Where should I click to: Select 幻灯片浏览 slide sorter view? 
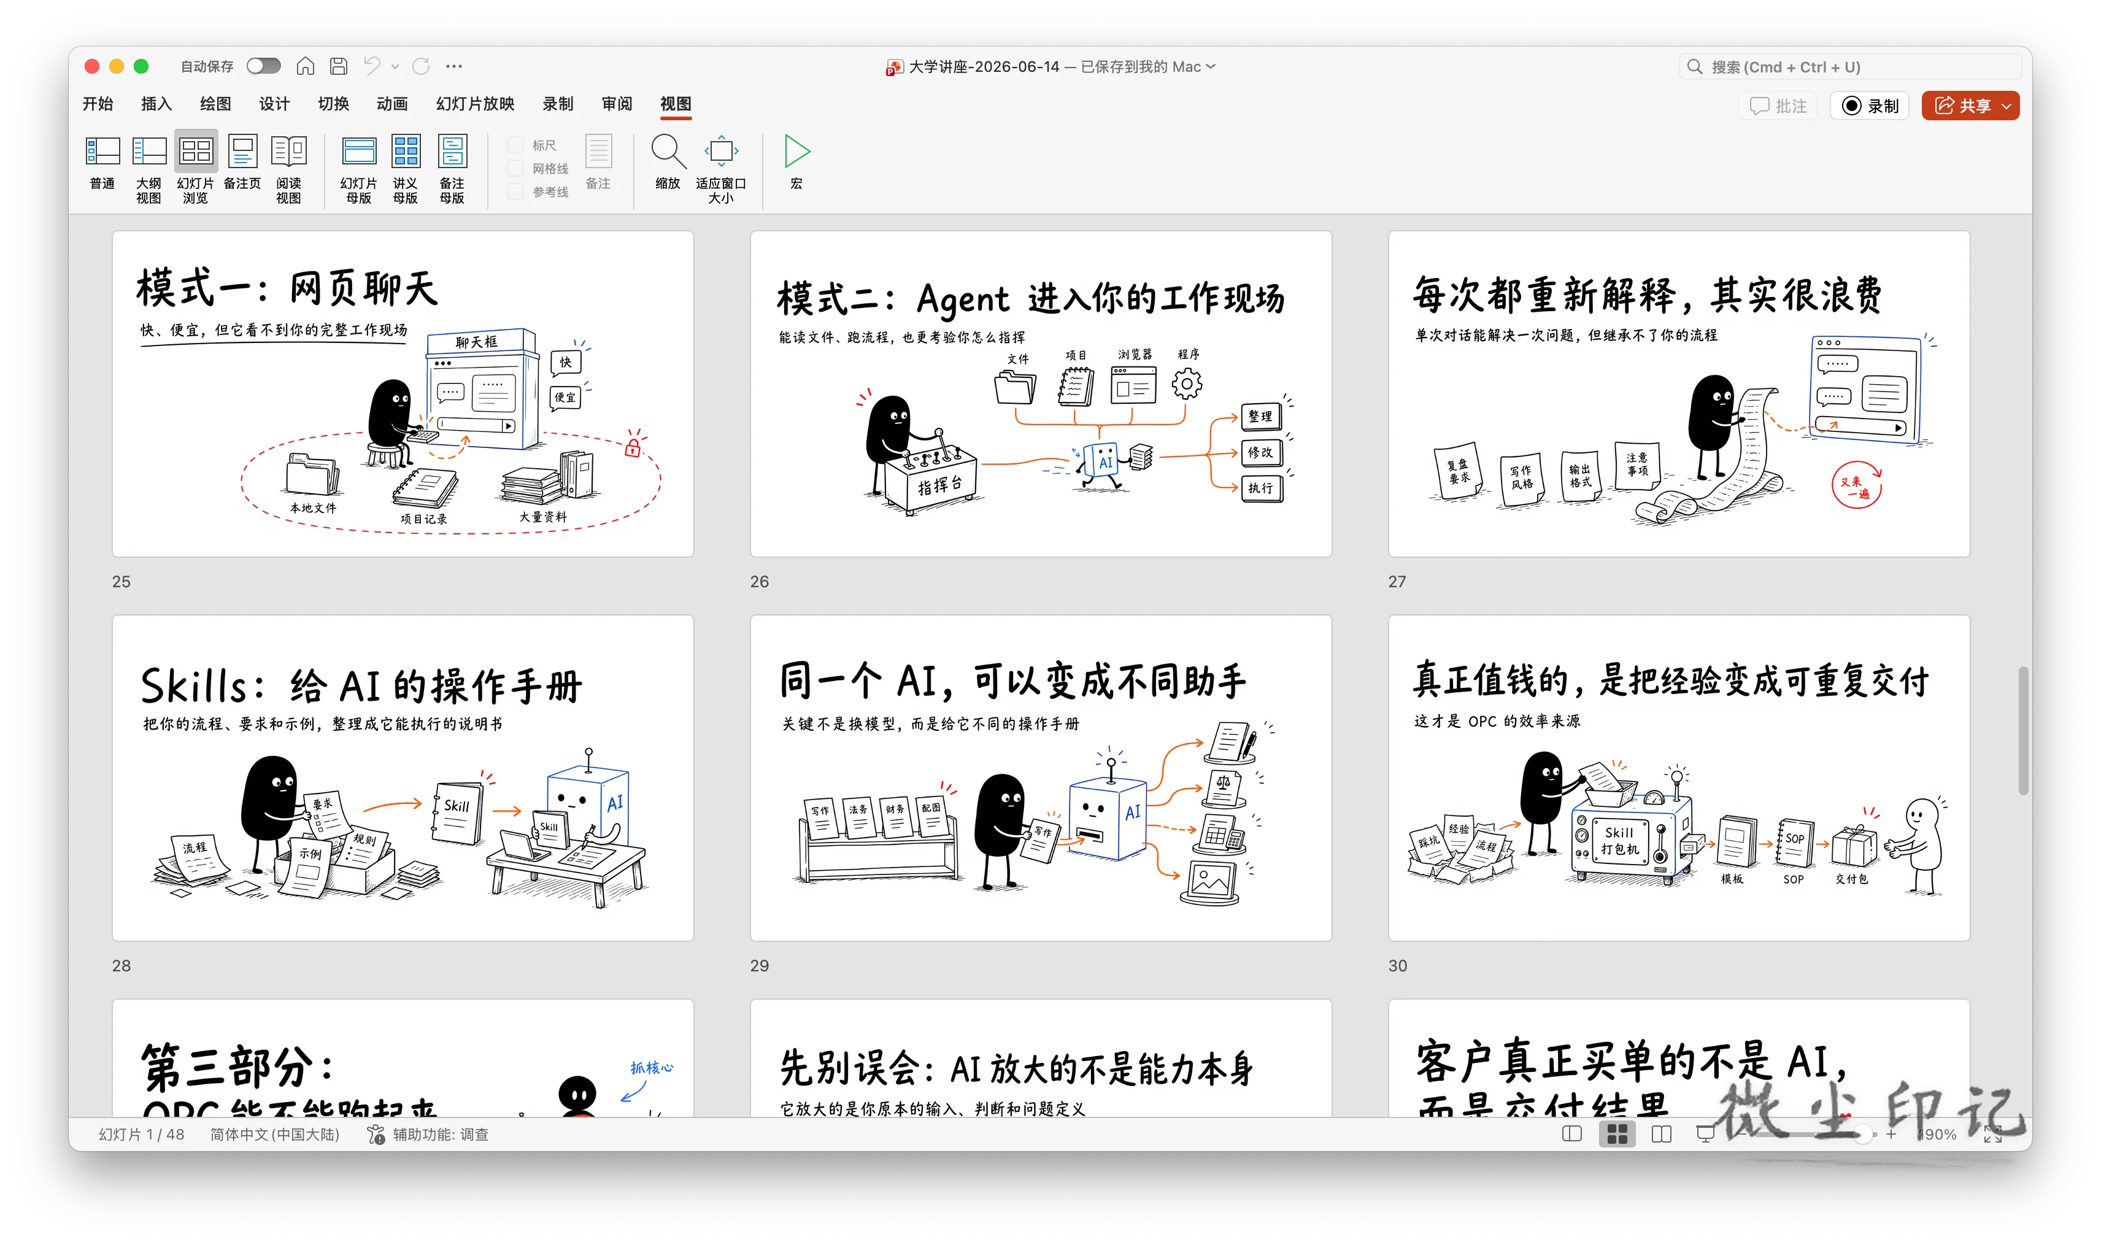click(x=196, y=168)
